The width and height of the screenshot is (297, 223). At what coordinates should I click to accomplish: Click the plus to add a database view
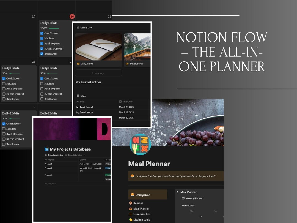pyautogui.click(x=84, y=155)
